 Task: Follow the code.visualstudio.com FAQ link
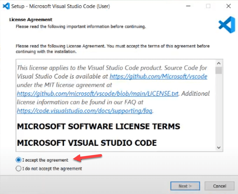85,111
